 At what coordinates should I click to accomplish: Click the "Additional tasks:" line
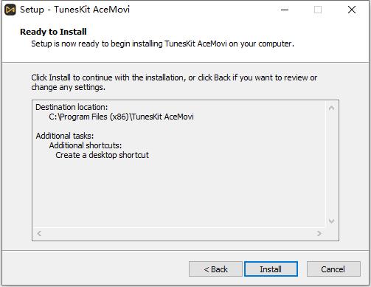click(x=65, y=136)
